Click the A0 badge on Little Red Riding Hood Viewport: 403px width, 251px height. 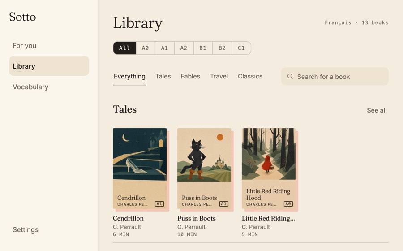(x=288, y=204)
